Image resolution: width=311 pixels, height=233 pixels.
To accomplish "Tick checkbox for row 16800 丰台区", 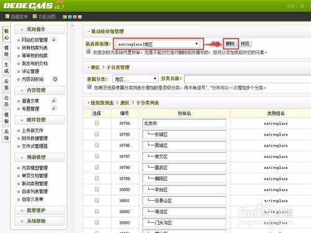I will [96, 190].
